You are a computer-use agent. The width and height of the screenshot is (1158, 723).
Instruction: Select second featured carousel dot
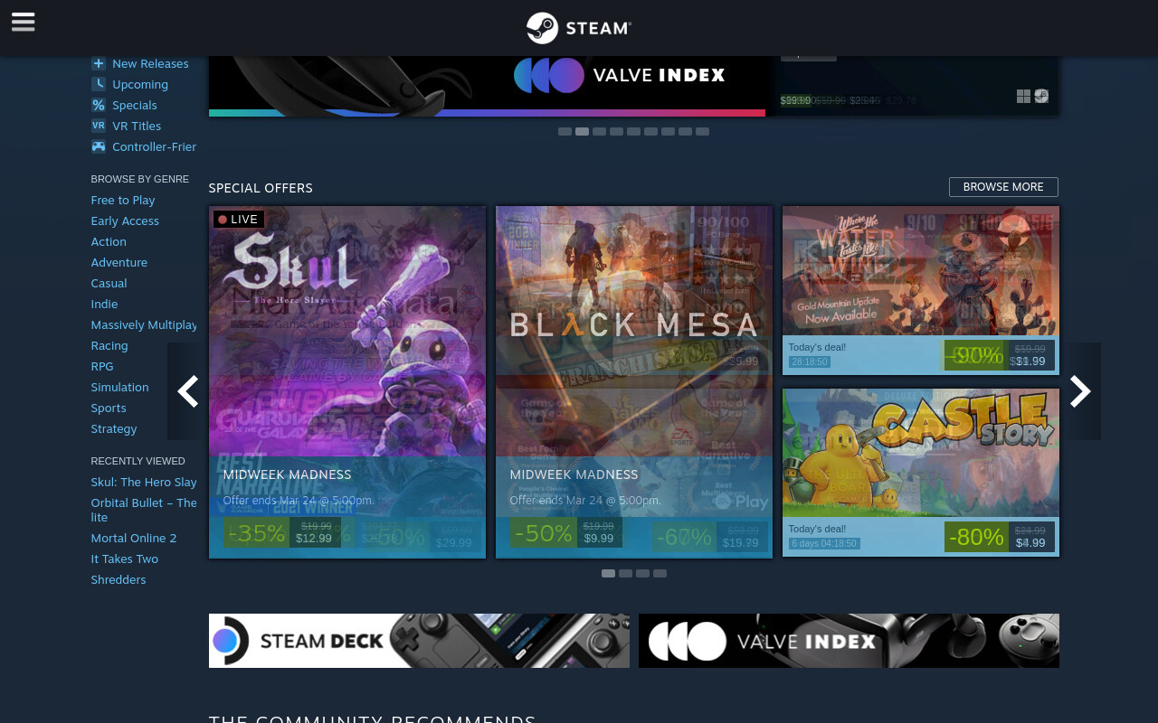(582, 131)
